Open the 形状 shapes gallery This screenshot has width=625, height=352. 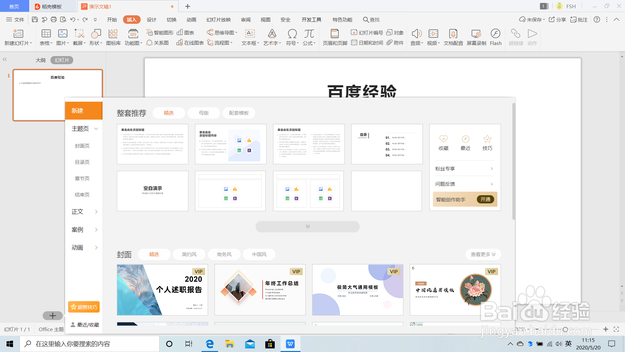pos(96,34)
